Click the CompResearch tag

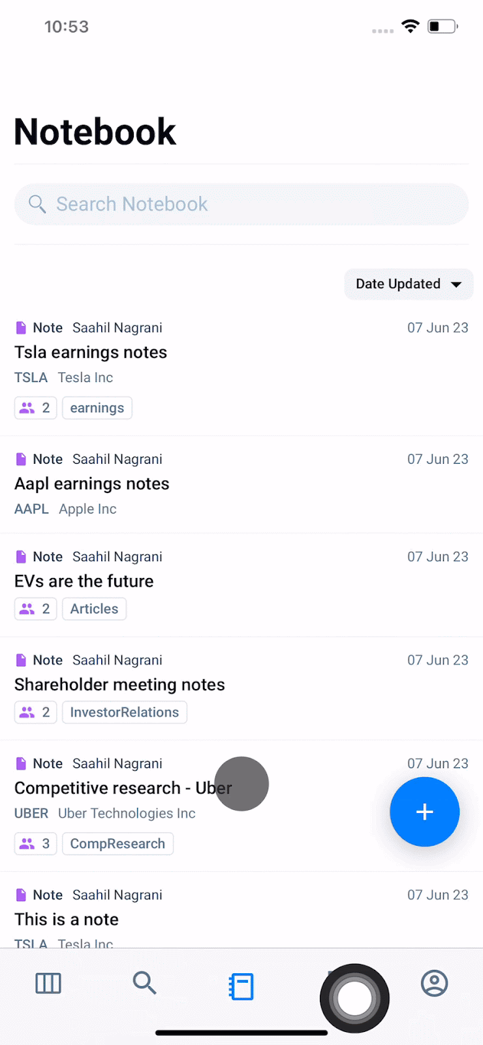coord(117,843)
